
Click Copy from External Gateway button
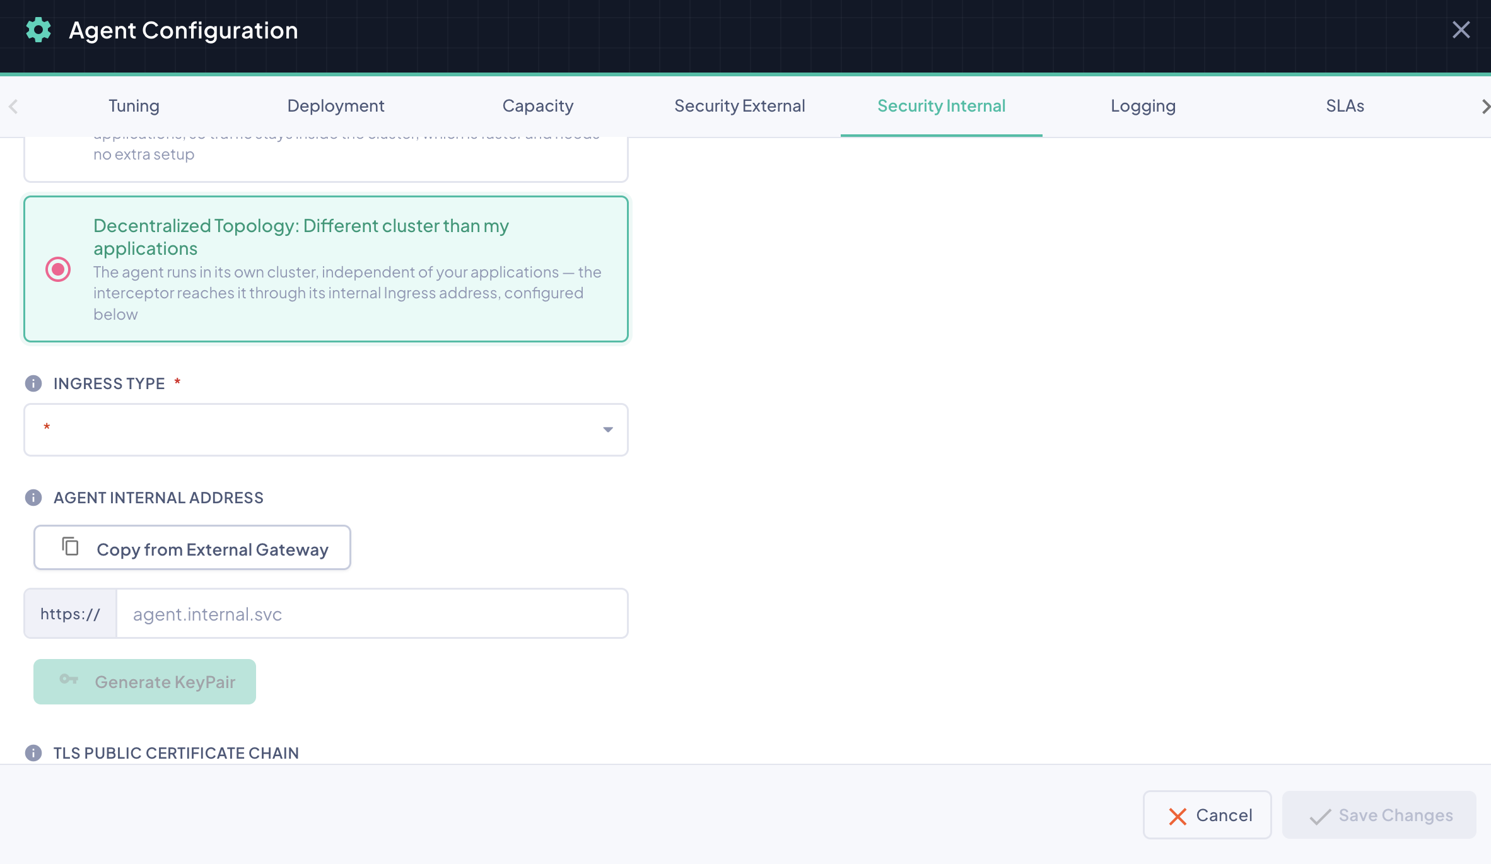[192, 548]
